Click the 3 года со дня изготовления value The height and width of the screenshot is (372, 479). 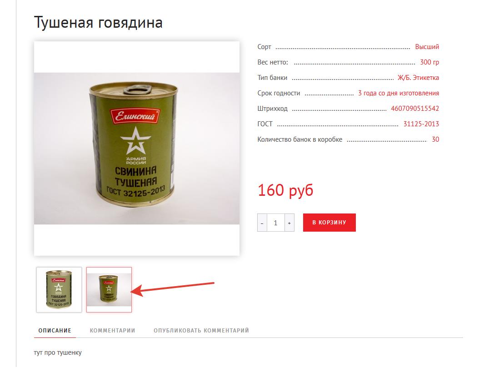[x=399, y=93]
